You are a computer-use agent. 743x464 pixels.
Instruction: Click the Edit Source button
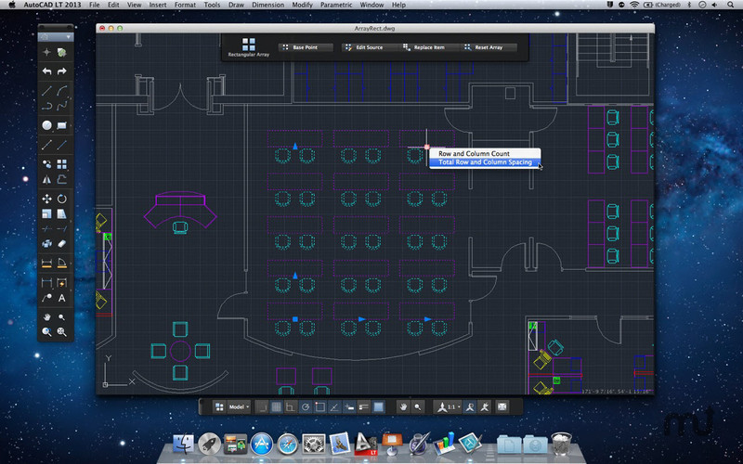364,47
